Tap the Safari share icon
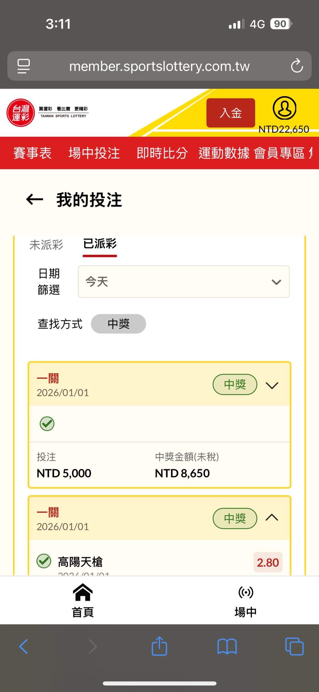Screen dimensions: 319x692 159,646
